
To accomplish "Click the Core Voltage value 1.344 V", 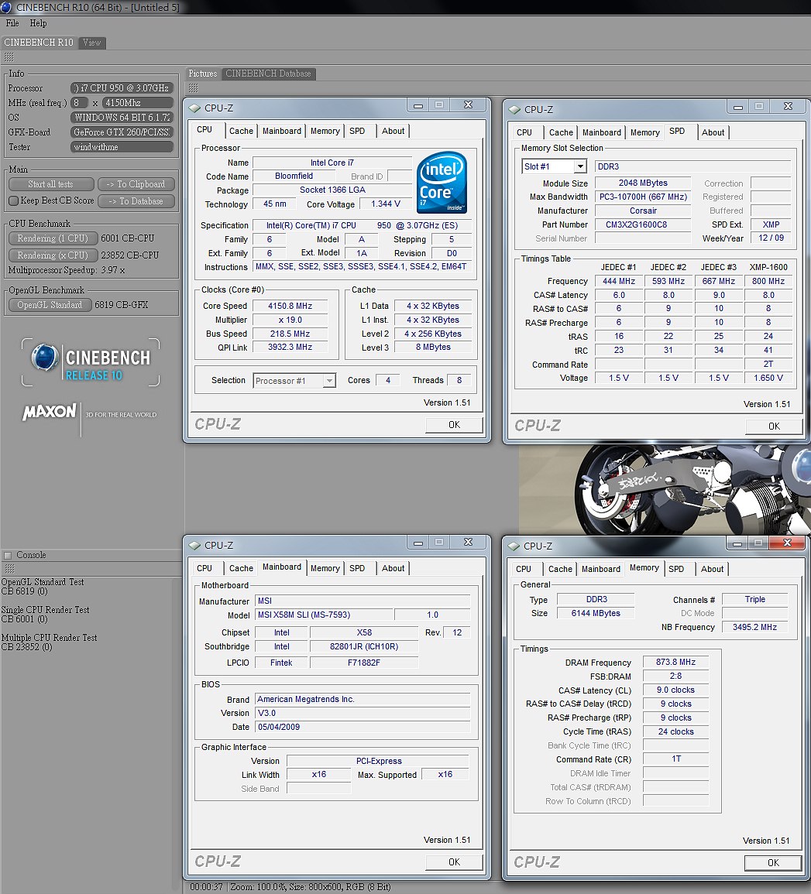I will pos(386,204).
